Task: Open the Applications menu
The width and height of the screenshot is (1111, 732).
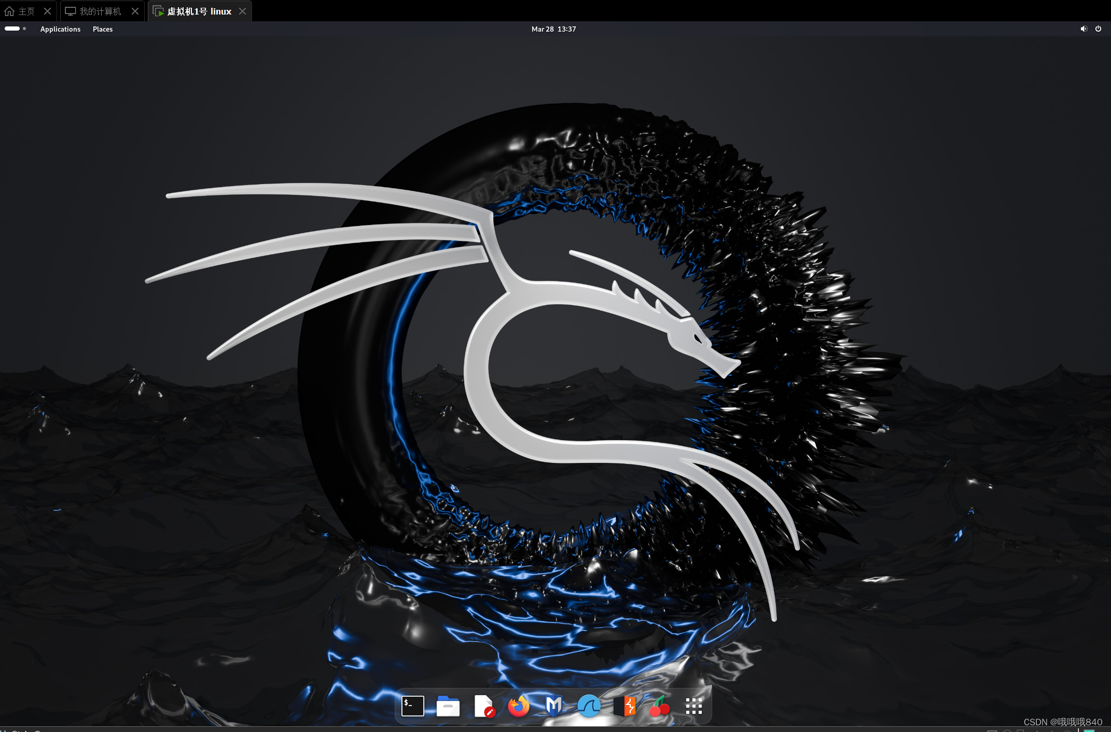Action: tap(60, 29)
